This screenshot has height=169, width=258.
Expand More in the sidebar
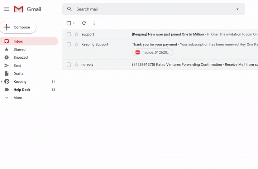tap(18, 98)
